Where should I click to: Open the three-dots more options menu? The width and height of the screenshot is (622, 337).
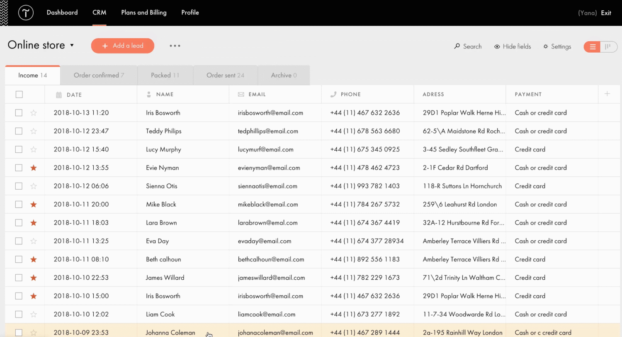click(175, 46)
